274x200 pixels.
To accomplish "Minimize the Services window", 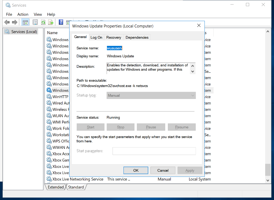I will click(x=232, y=5).
